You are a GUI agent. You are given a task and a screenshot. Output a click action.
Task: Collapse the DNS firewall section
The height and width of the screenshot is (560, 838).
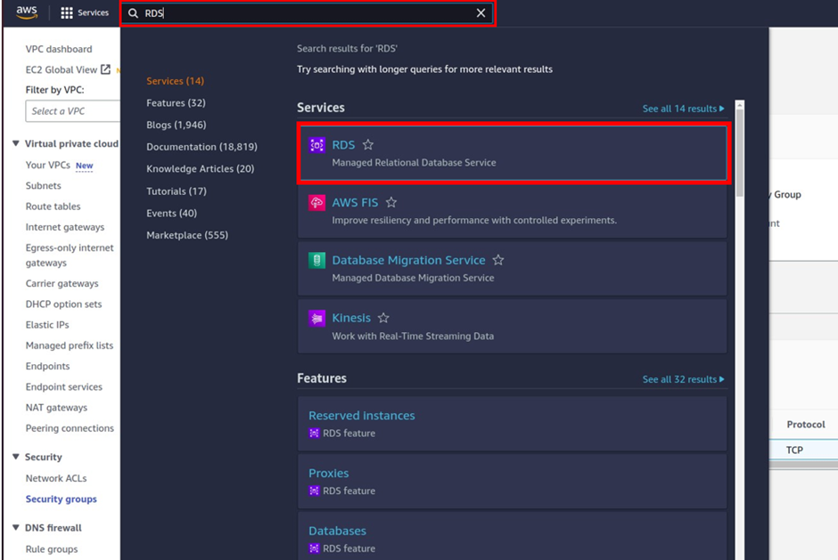pyautogui.click(x=16, y=527)
